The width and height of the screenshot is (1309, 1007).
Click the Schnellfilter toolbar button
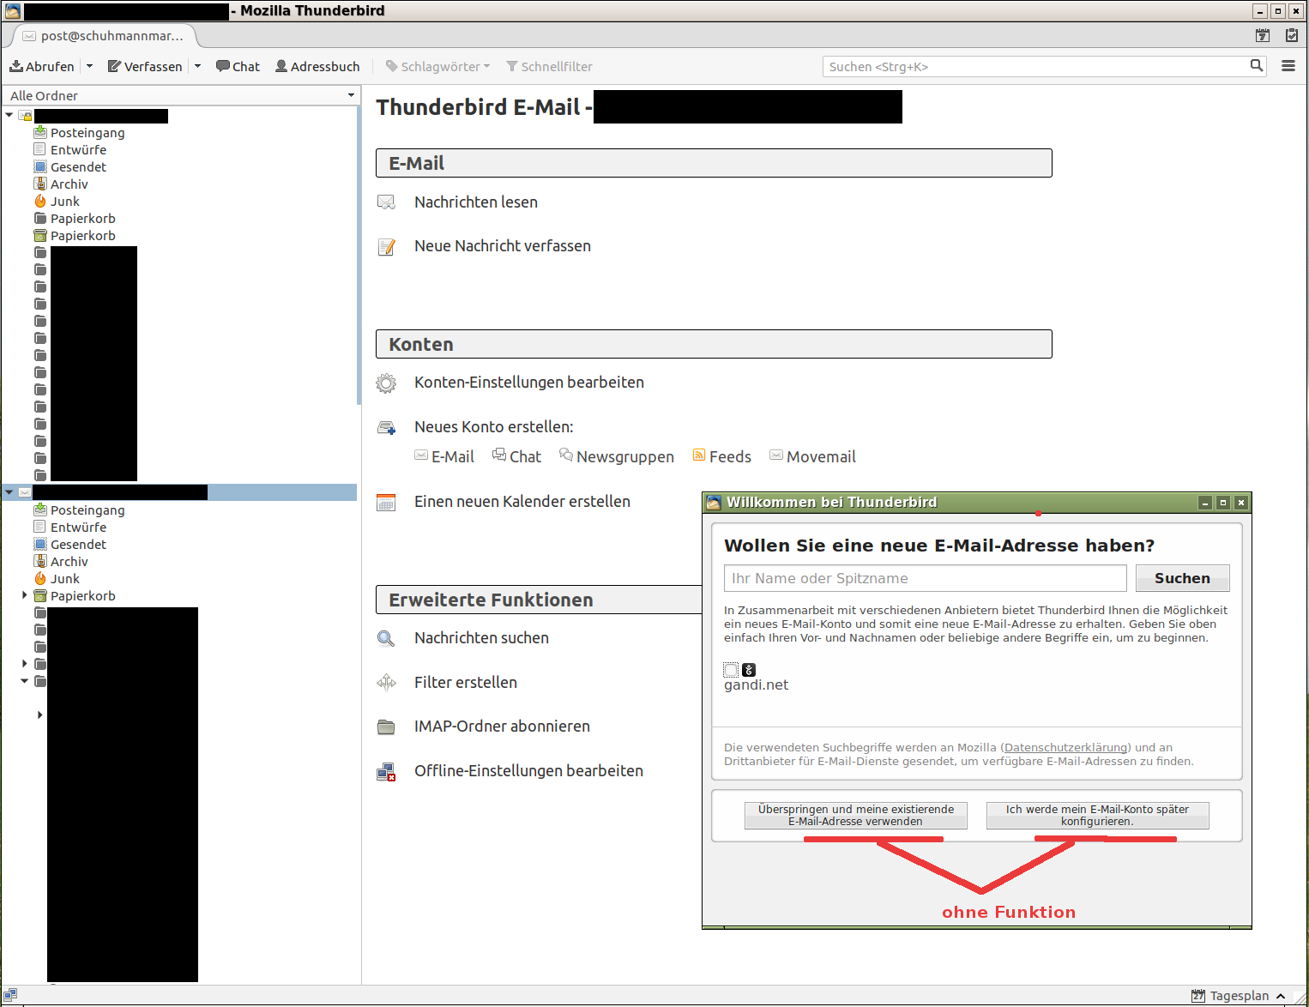(549, 66)
